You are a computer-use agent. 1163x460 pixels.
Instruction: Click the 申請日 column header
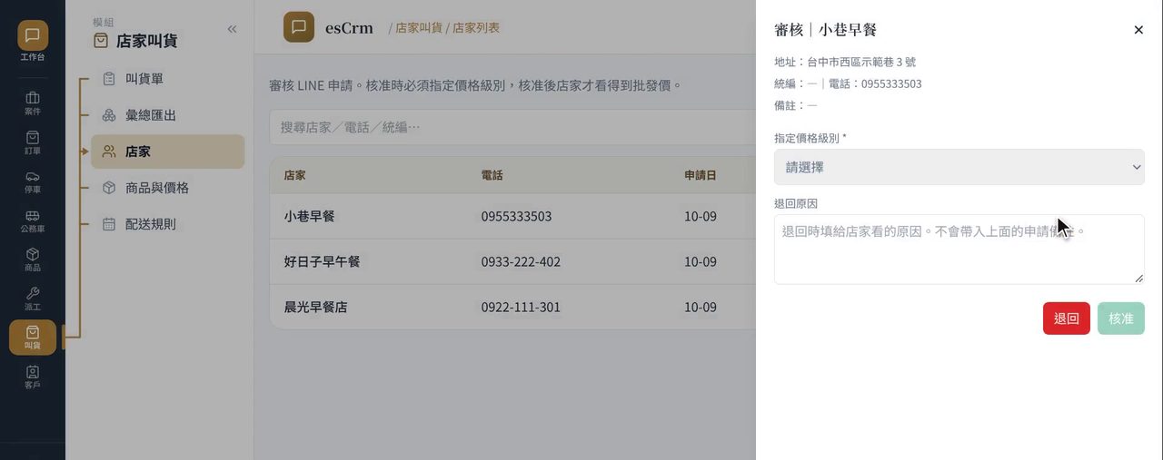tap(701, 175)
